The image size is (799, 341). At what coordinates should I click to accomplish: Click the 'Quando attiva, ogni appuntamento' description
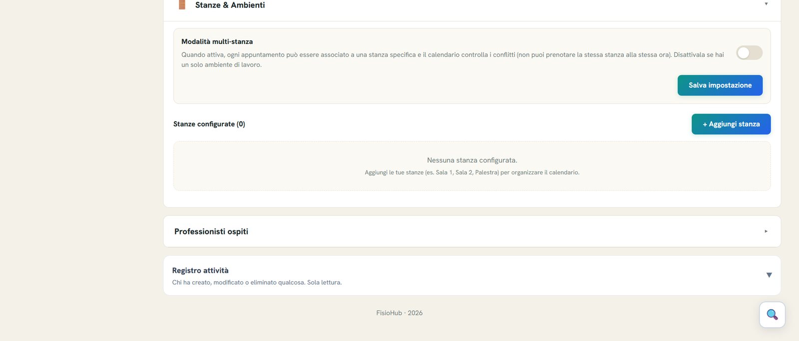(452, 60)
